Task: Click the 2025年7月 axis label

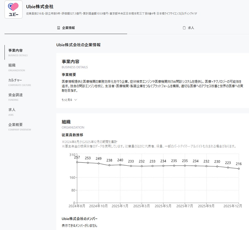Action: point(185,206)
